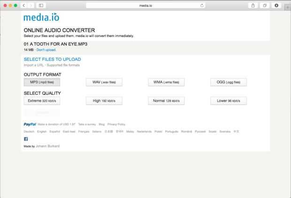Image resolution: width=291 pixels, height=198 pixels.
Task: Select Lower 96 kbit/s quality
Action: 229,101
